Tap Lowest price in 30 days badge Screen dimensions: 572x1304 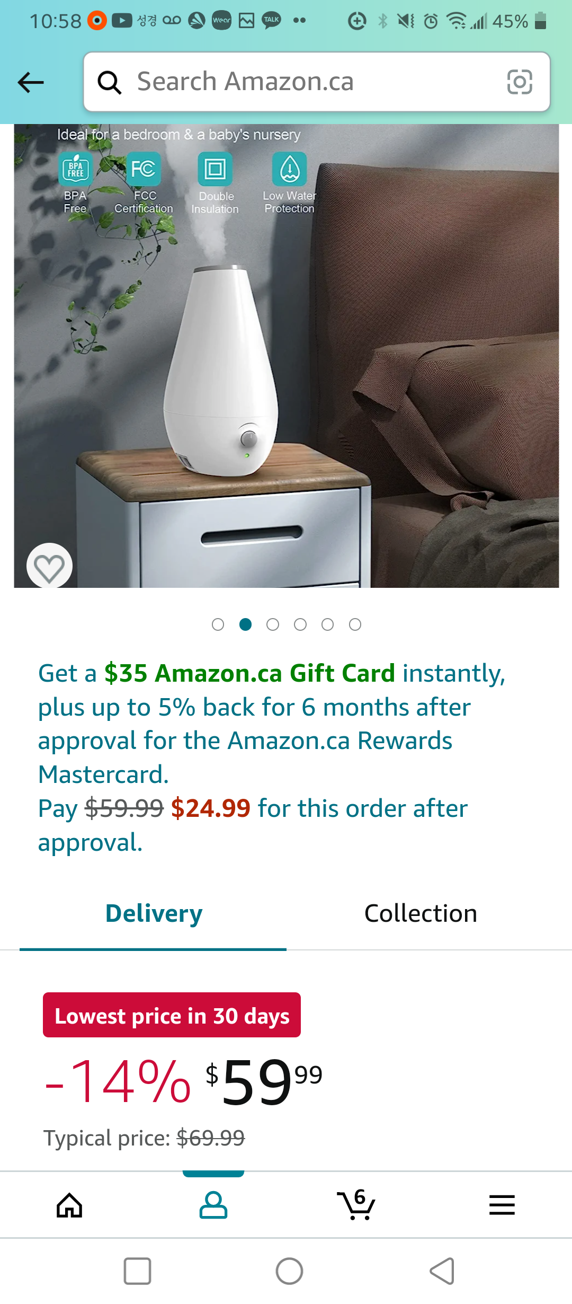click(172, 1015)
